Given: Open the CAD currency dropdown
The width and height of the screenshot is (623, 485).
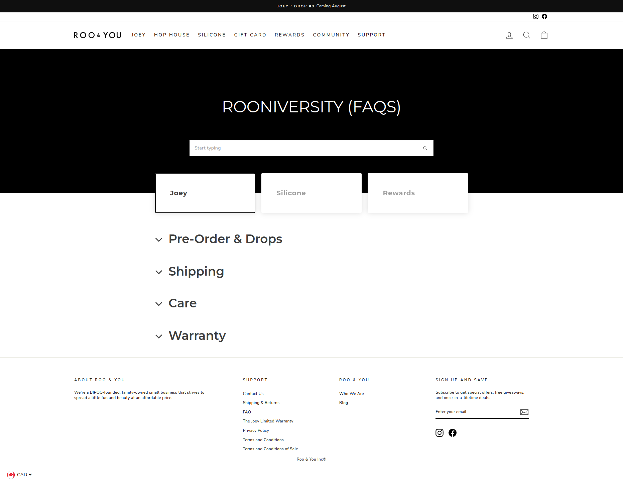Looking at the screenshot, I should [24, 475].
